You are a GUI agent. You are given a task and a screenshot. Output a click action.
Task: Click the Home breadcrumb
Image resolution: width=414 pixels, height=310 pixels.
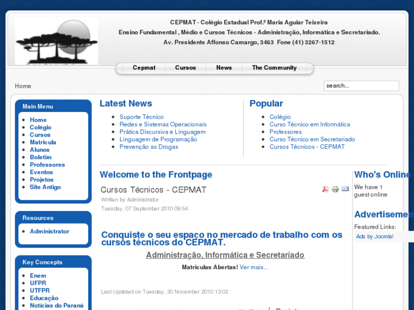point(23,86)
